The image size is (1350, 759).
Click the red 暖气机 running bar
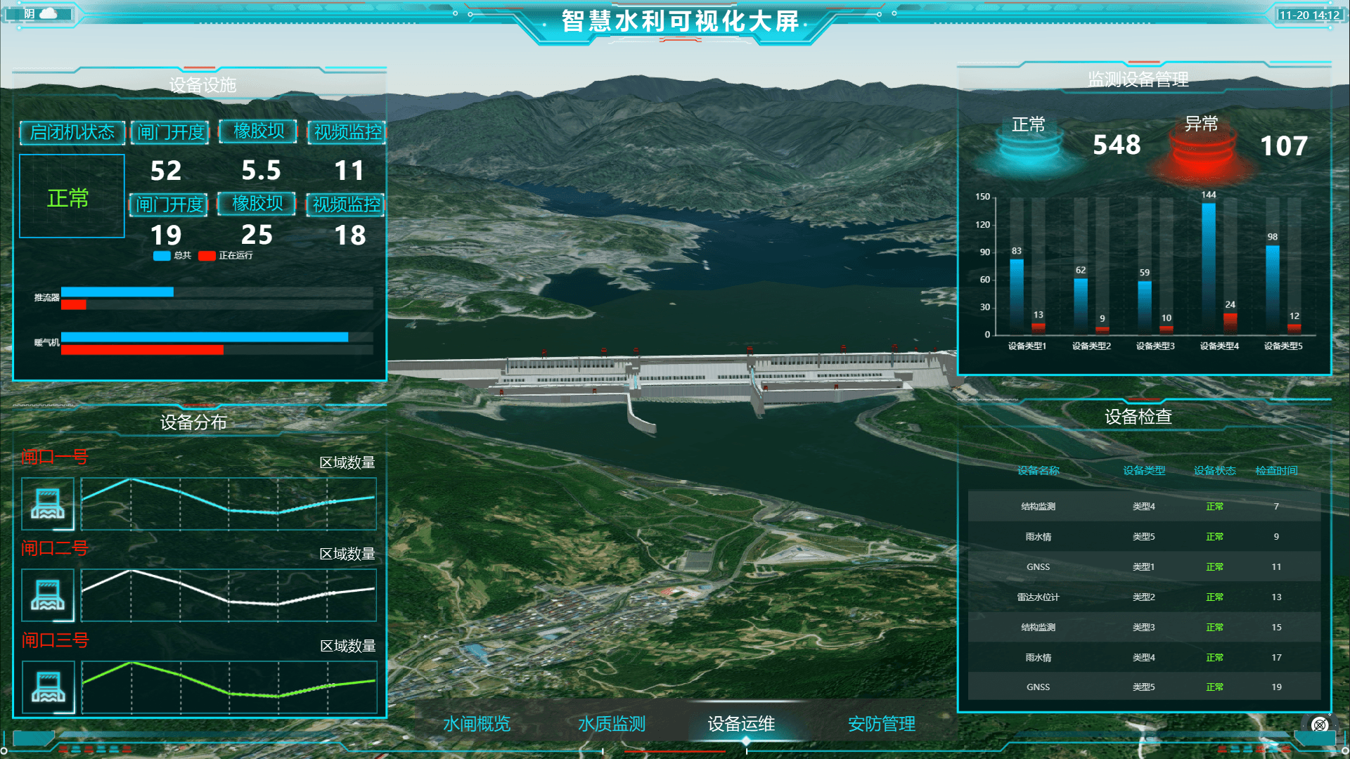(142, 350)
